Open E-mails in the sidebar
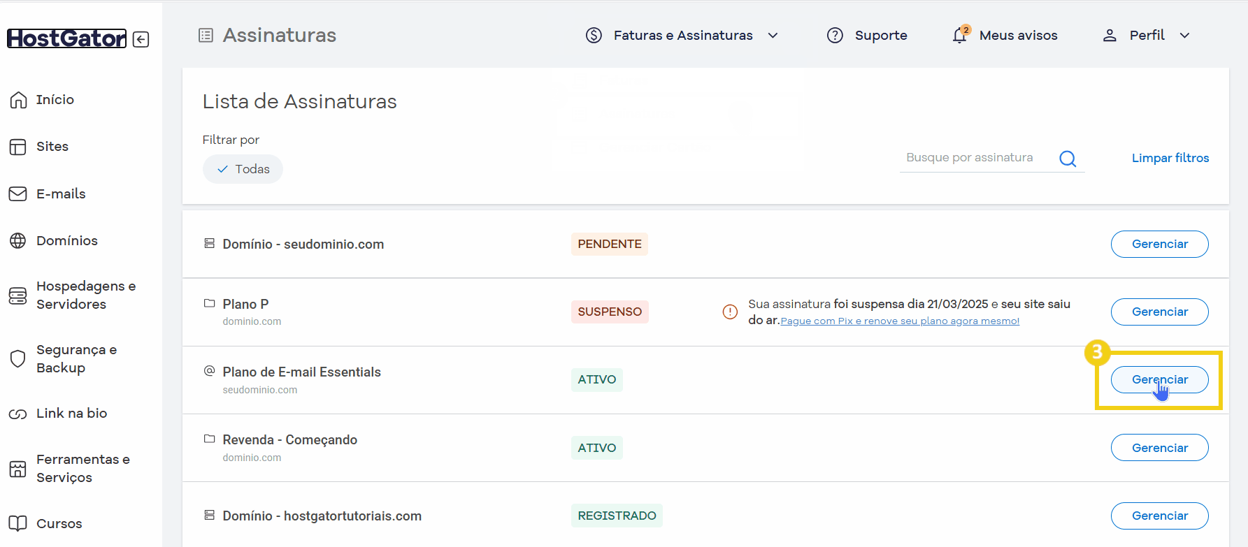Viewport: 1248px width, 547px height. click(x=61, y=194)
